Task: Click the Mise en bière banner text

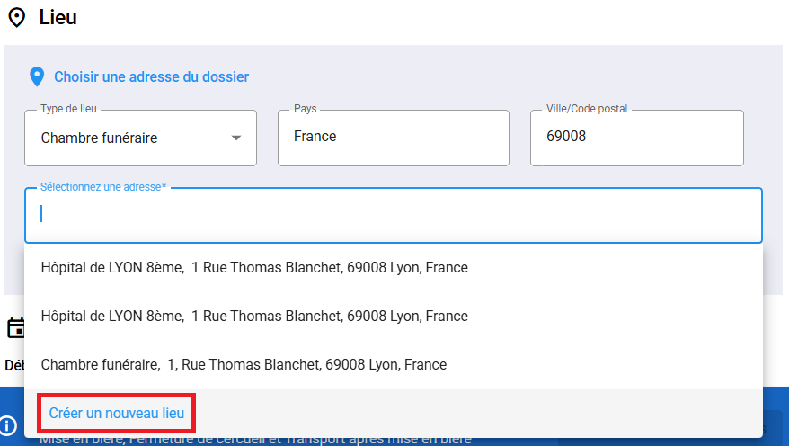Action: (x=255, y=439)
